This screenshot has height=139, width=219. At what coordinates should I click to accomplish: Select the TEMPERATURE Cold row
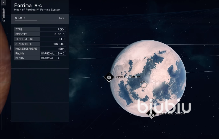(x=40, y=39)
